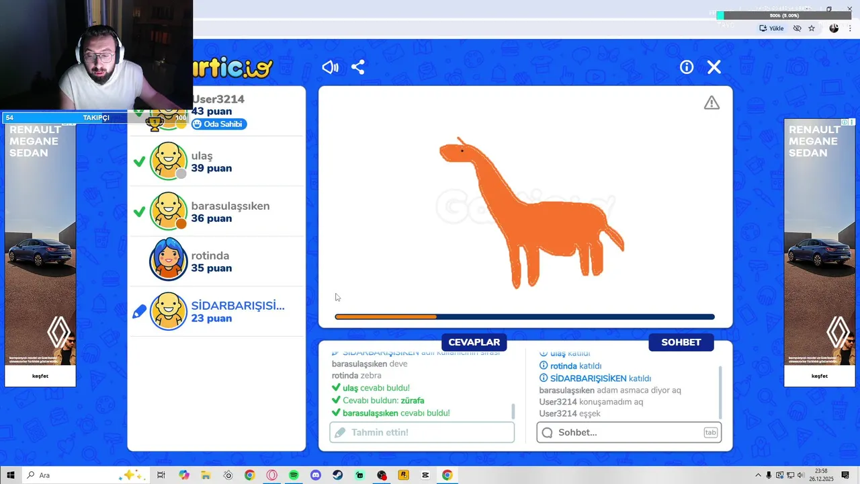This screenshot has width=860, height=484.
Task: Click the crossed-eye privacy icon in address bar
Action: click(797, 28)
